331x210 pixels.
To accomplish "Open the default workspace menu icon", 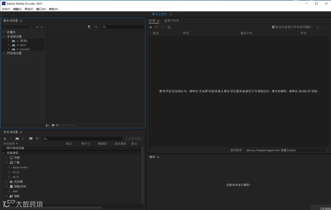I will (171, 14).
